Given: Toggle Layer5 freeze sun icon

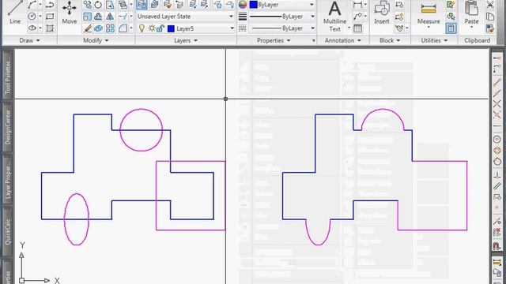Looking at the screenshot, I should pyautogui.click(x=151, y=28).
